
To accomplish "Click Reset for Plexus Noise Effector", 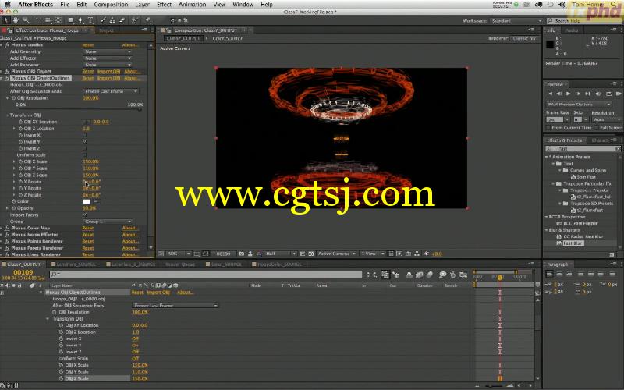I will (88, 235).
